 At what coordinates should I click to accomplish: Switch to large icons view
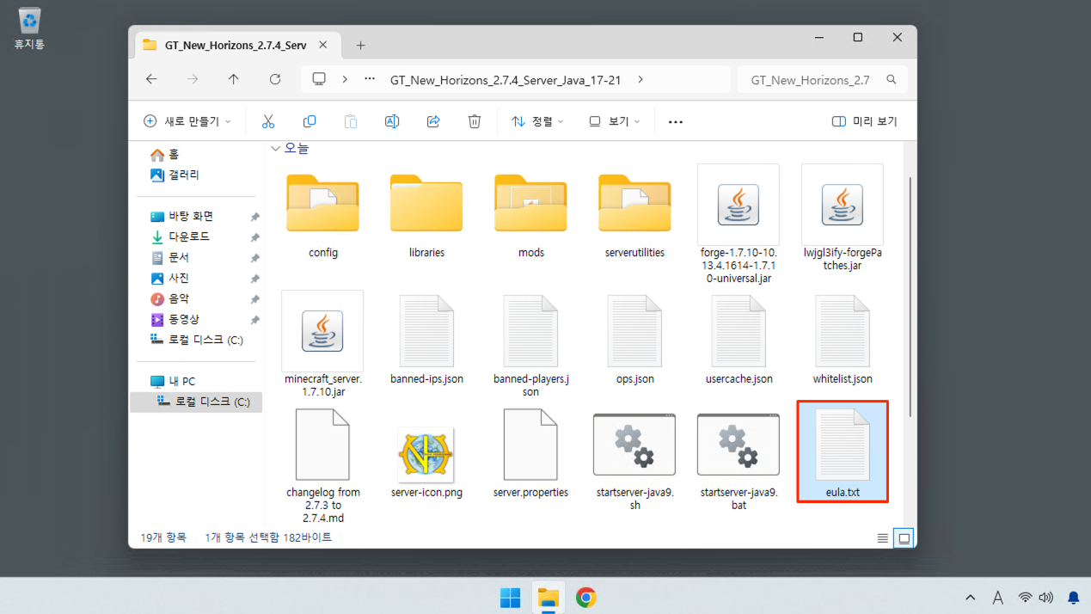point(904,538)
